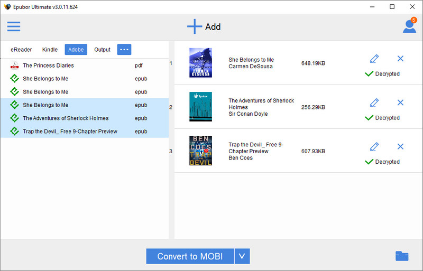Screen dimensions: 423x271
Task: Click author name Sir Conan Doyle
Action: (x=248, y=114)
